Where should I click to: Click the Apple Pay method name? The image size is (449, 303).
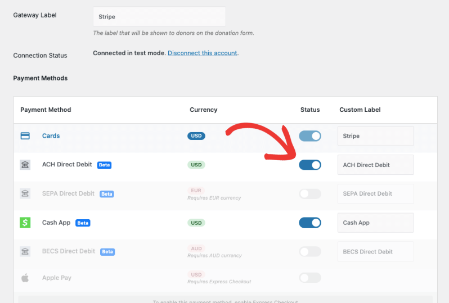[x=57, y=278]
